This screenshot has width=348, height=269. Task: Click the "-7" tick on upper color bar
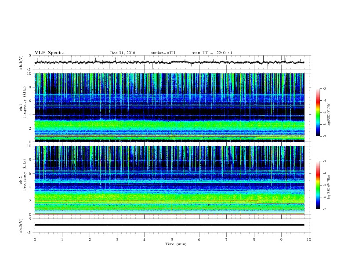[324, 136]
